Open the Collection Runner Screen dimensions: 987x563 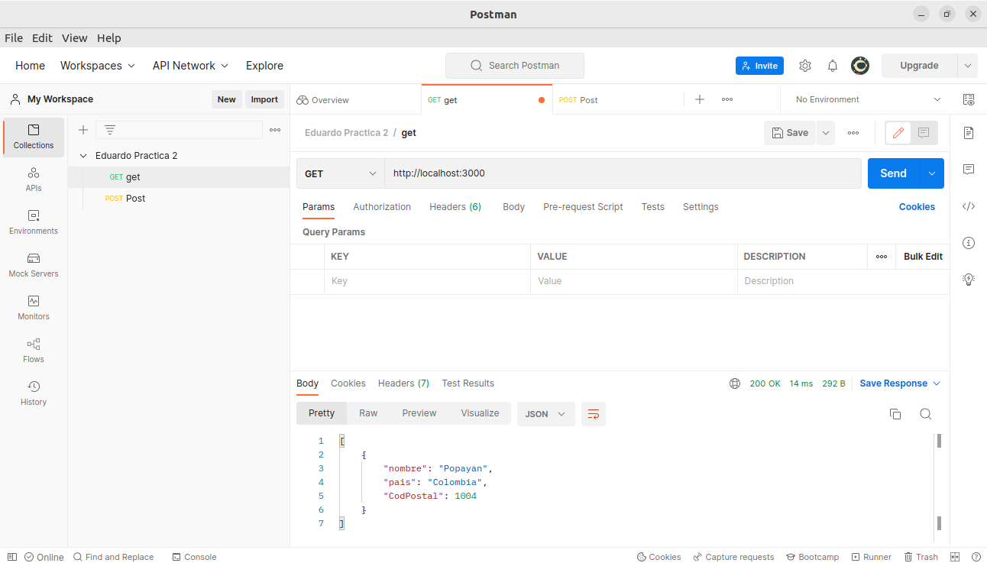[x=871, y=556]
